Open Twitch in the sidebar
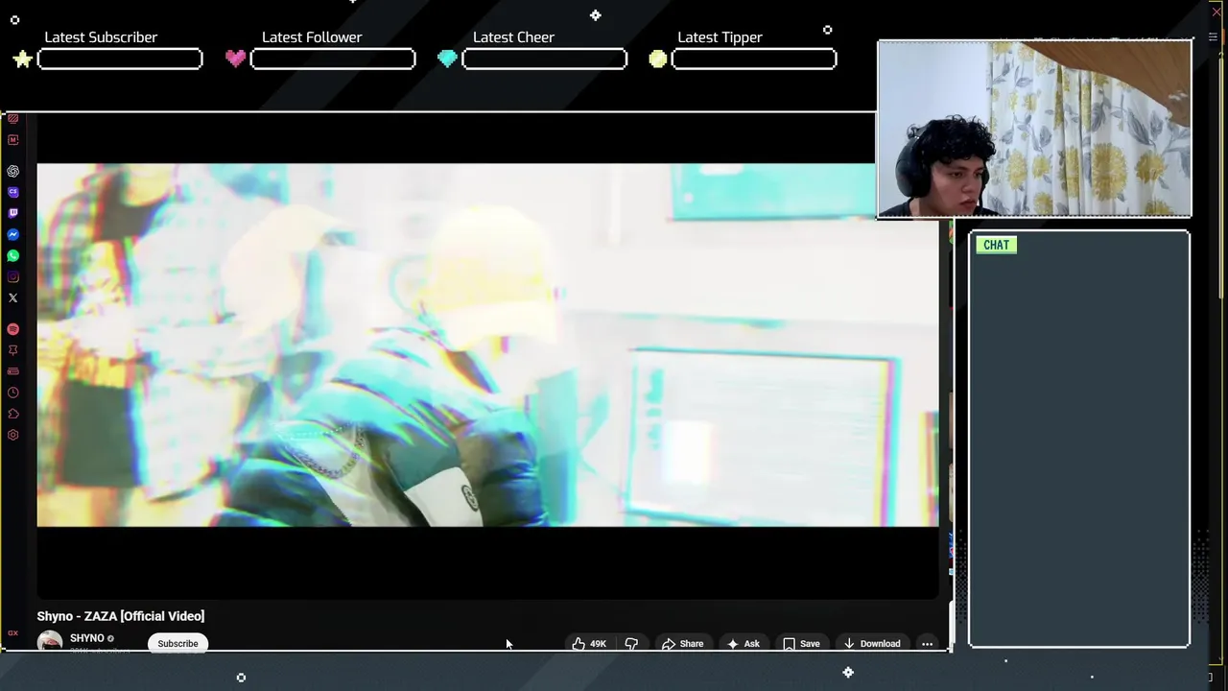Viewport: 1228px width, 691px height. coord(13,213)
